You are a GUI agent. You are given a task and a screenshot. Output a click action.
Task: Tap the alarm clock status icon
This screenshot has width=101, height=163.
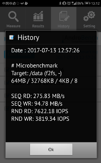pos(69,3)
